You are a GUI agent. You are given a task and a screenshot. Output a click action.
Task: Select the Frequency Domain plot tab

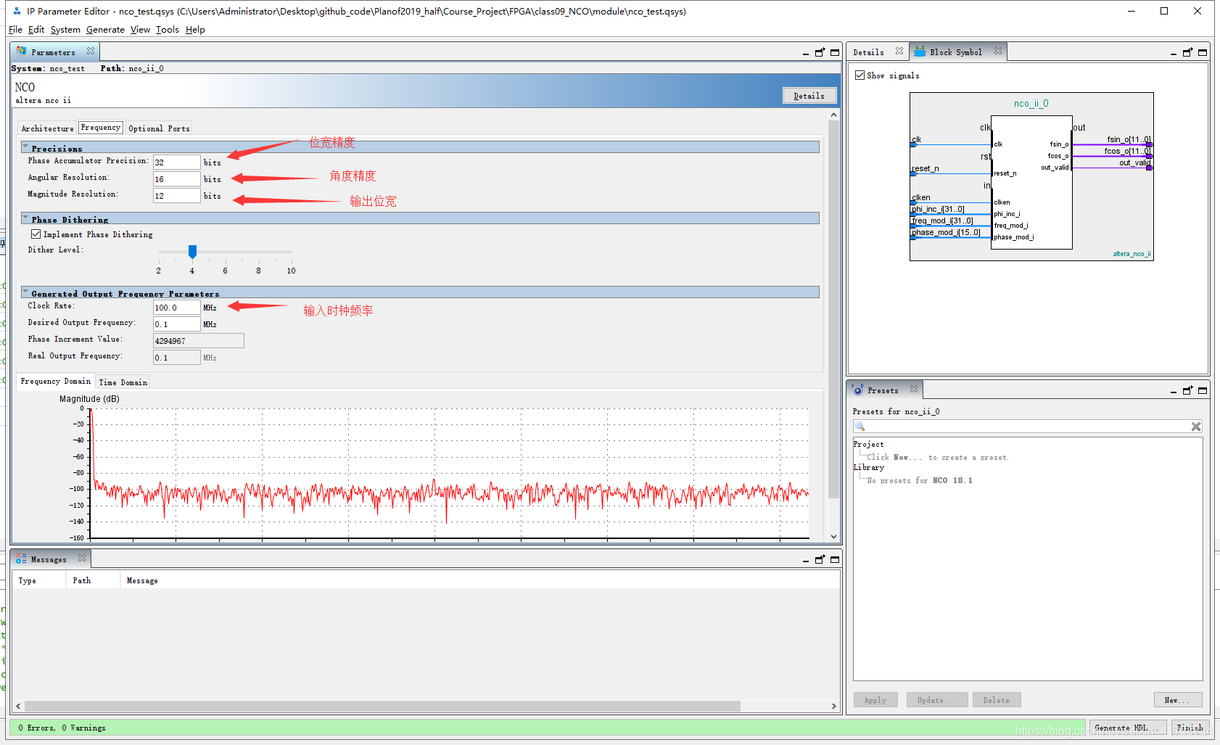pyautogui.click(x=56, y=382)
